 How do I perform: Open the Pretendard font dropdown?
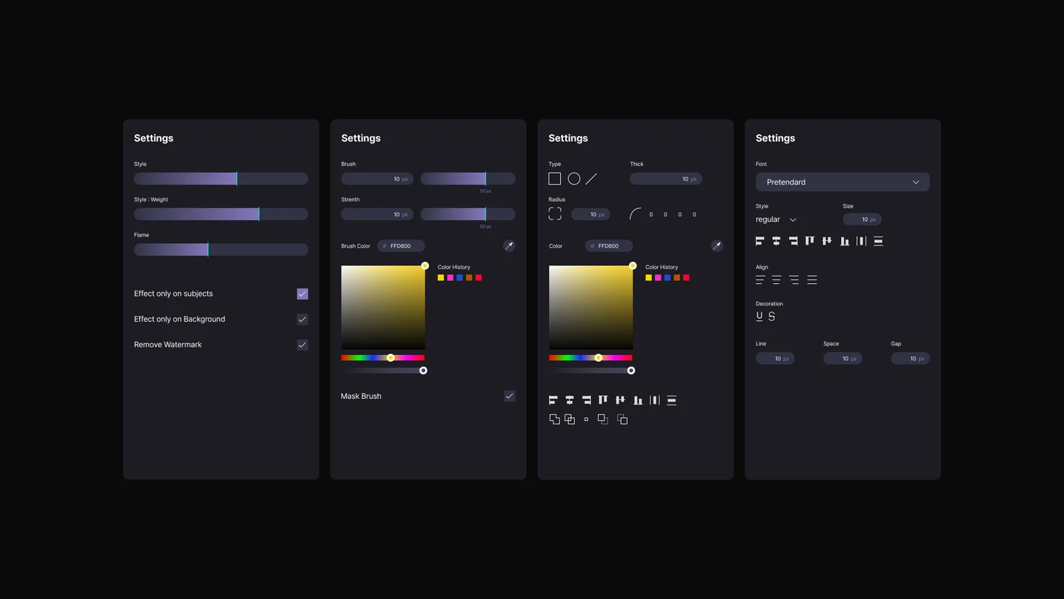click(x=842, y=182)
